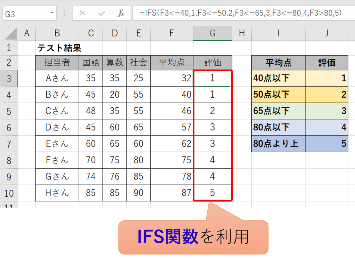Click the Enter checkmark formula bar icon

[x=101, y=13]
